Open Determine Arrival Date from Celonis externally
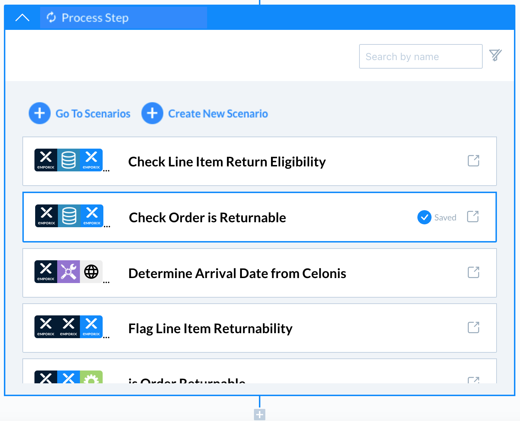Image resolution: width=520 pixels, height=421 pixels. 473,272
